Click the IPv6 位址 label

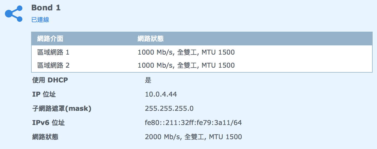48,123
